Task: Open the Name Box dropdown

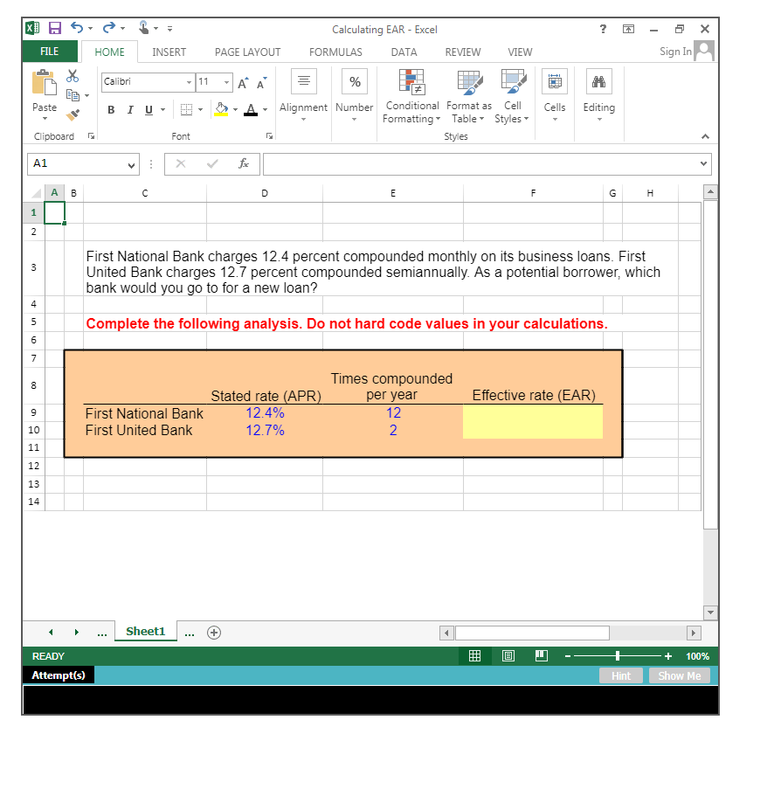Action: 130,163
